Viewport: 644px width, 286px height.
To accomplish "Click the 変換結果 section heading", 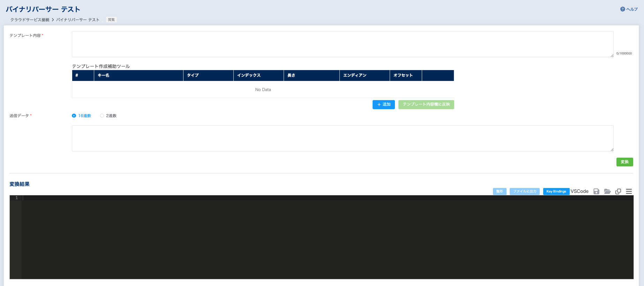I will 20,184.
